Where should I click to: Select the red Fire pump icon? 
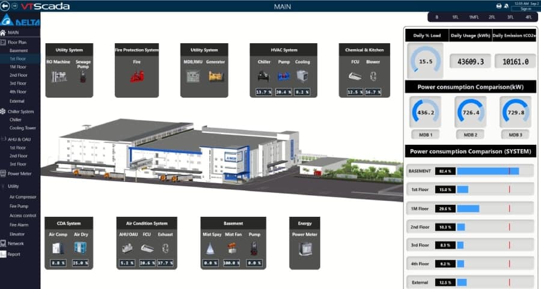(x=136, y=76)
